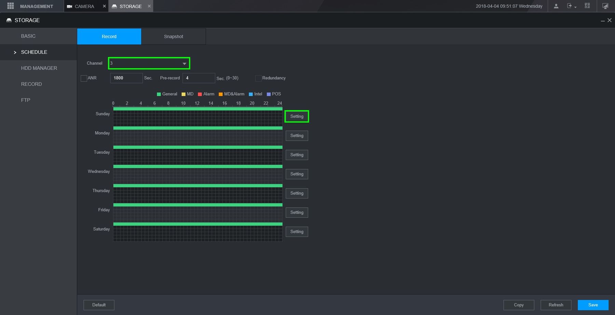Select FTP in the sidebar menu
This screenshot has height=315, width=615.
pos(26,100)
